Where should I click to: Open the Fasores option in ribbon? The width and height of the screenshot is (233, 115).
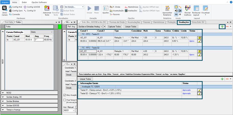point(115,14)
